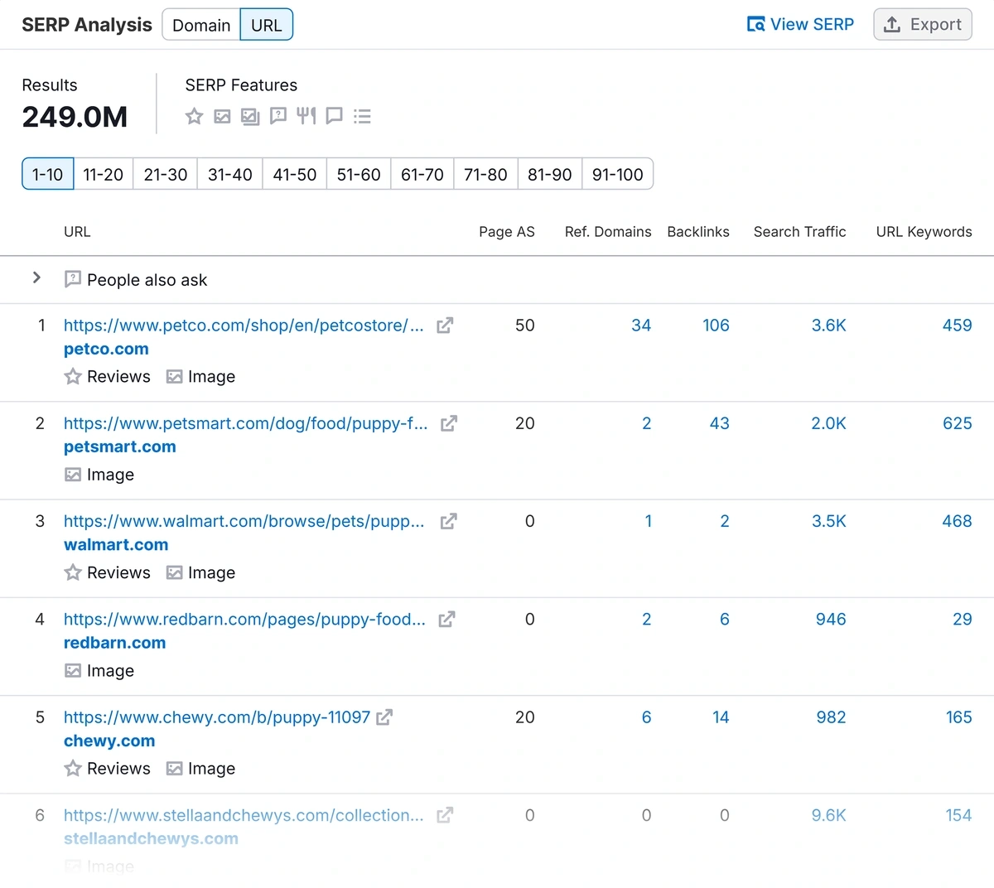Click the Reviews star icon in chewy.com row
This screenshot has height=888, width=994.
(73, 768)
